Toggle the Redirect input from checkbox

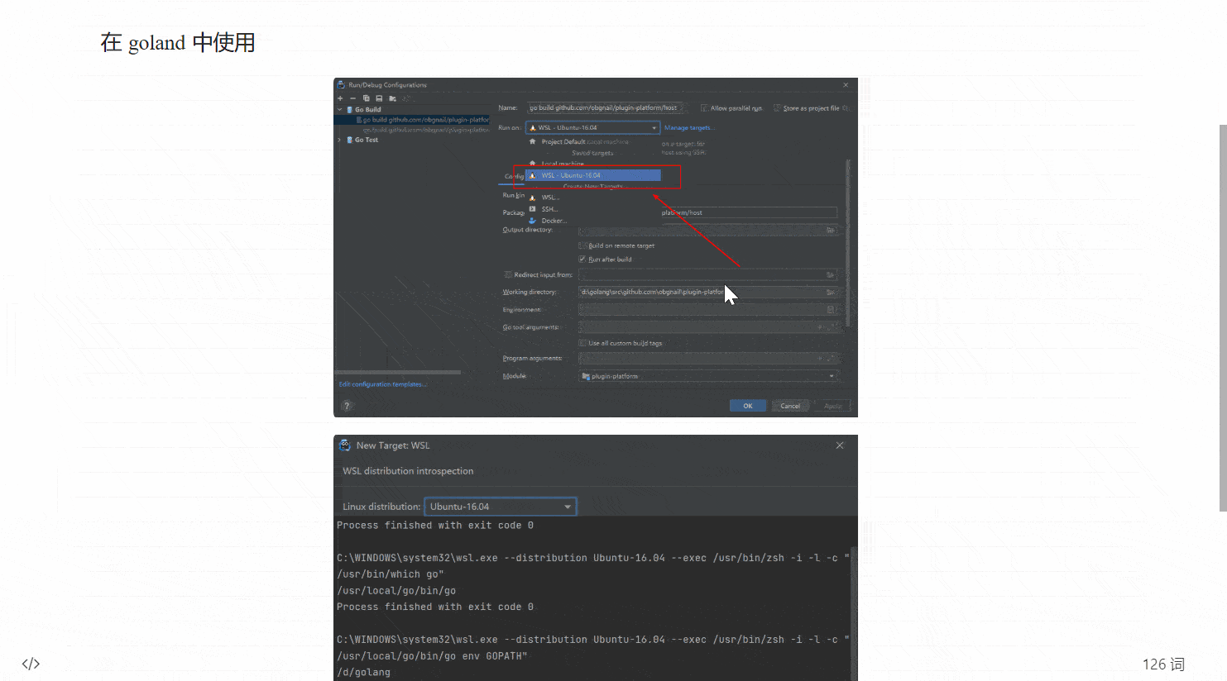(508, 274)
